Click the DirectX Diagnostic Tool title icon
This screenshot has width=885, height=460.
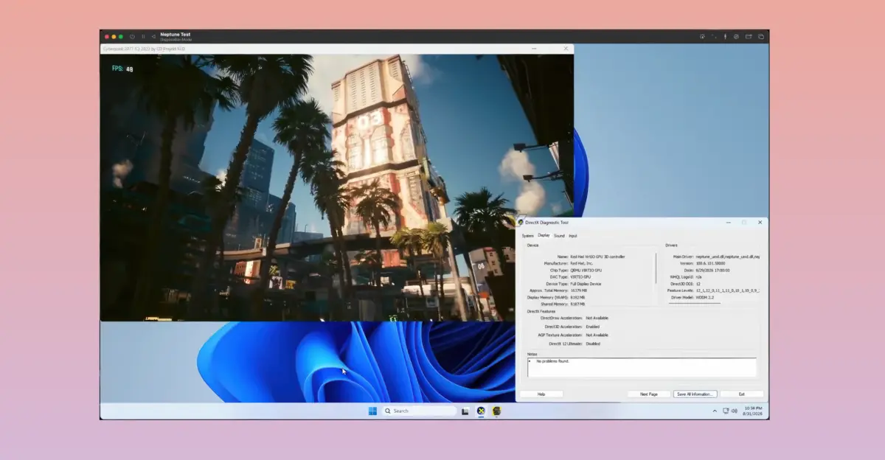tap(521, 222)
